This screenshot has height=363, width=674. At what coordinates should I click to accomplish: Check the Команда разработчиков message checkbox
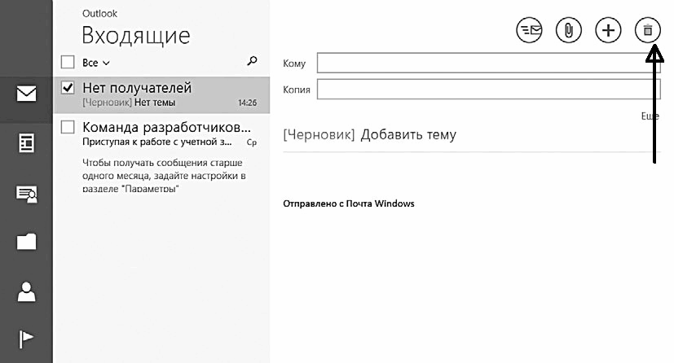(x=68, y=127)
